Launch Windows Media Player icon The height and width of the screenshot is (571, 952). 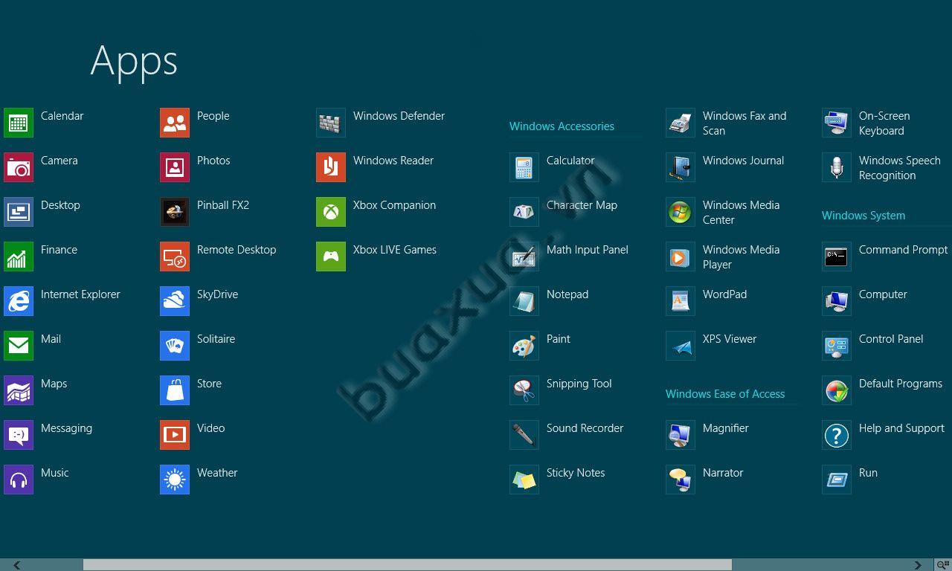pyautogui.click(x=681, y=257)
